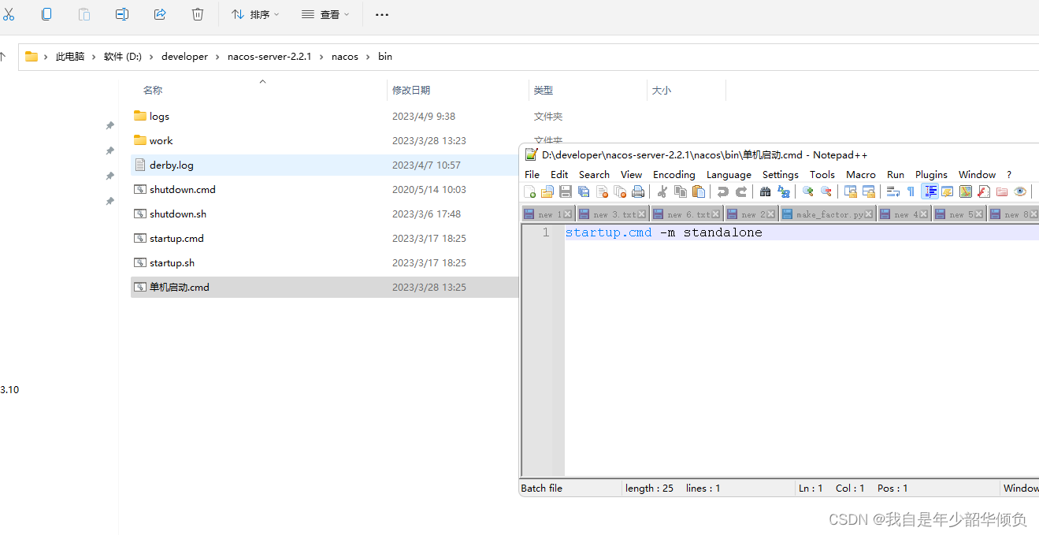The width and height of the screenshot is (1039, 535).
Task: Click the New file icon in Notepad++
Action: 530,191
